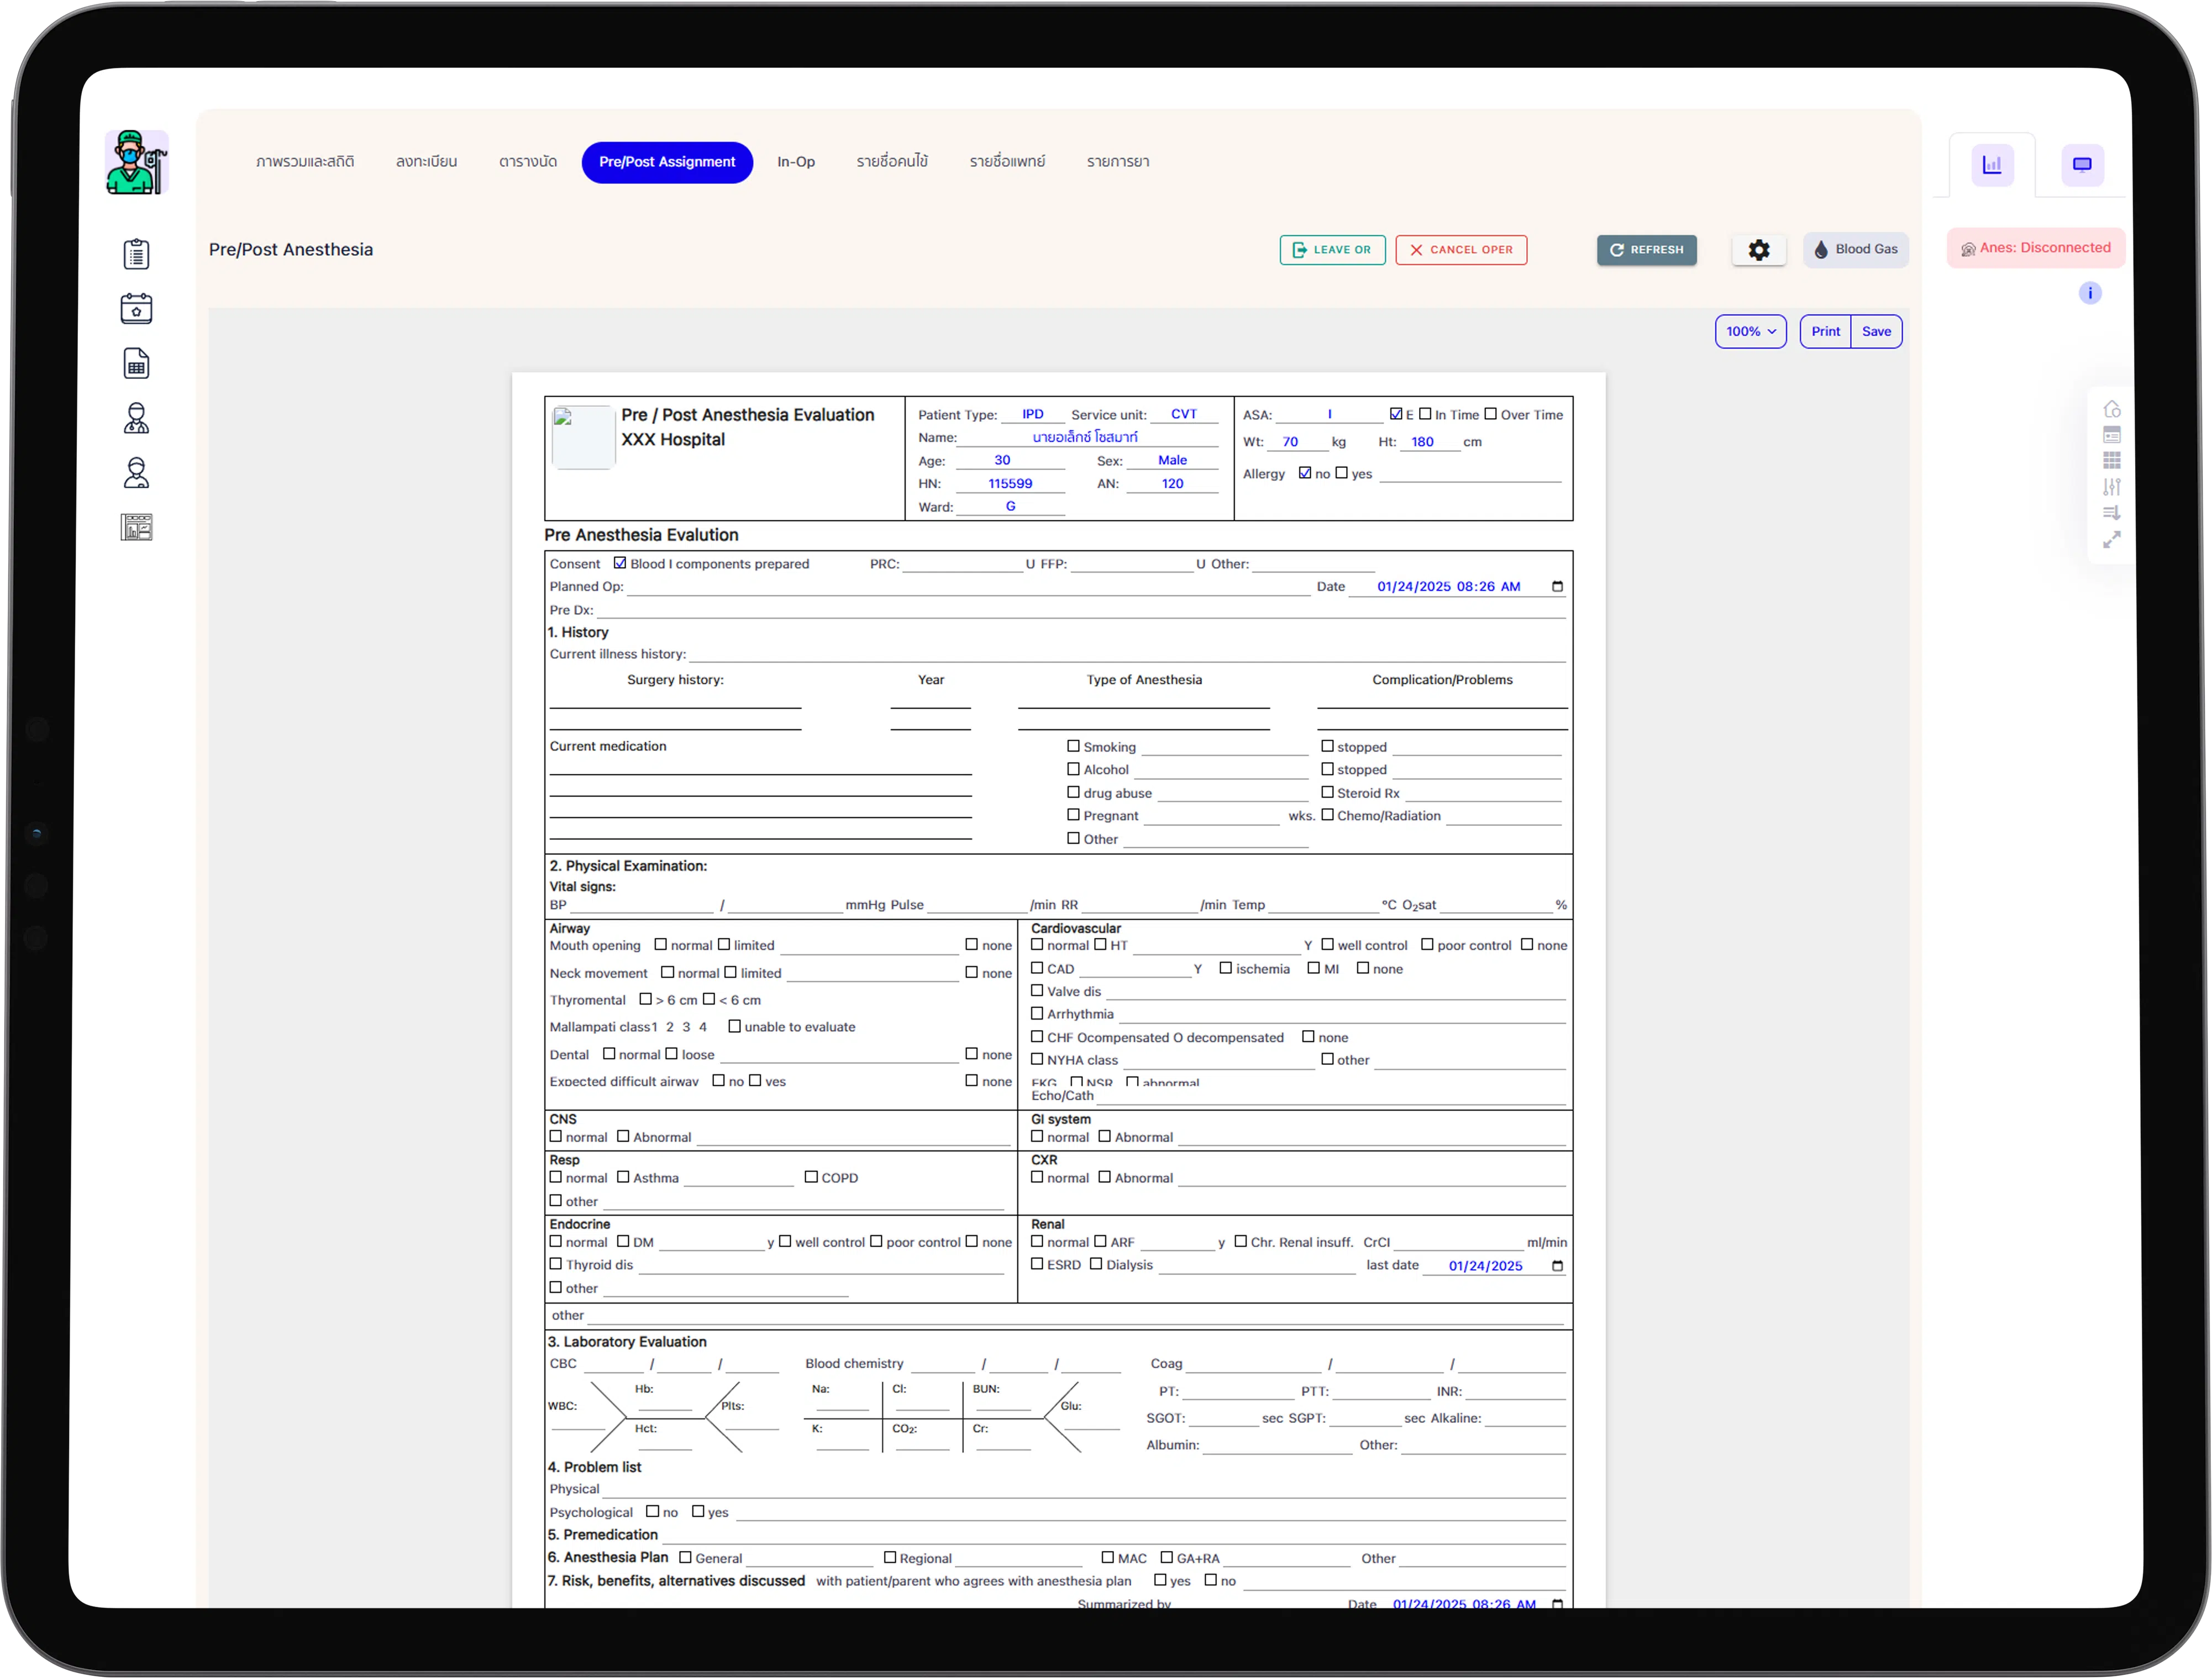Select the Pre/Post Assignment tab
This screenshot has height=1678, width=2212.
click(667, 162)
